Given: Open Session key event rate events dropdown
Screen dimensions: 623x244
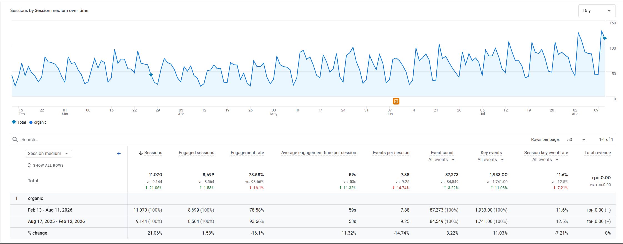Looking at the screenshot, I should pos(546,160).
